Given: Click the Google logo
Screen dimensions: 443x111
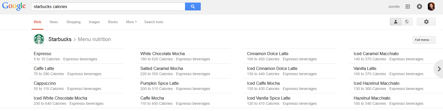Looking at the screenshot, I should (14, 6).
